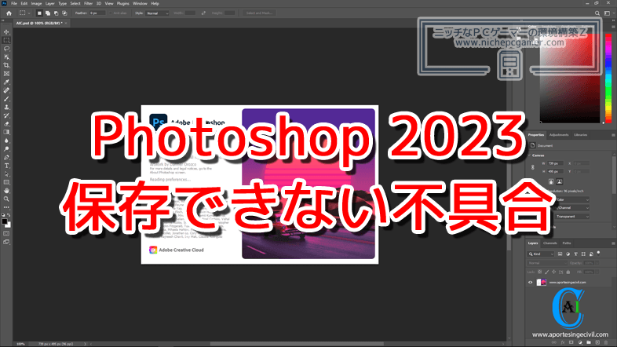Open the layer blending mode Normal dropdown
617x347 pixels.
pos(546,263)
